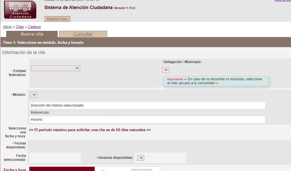The height and width of the screenshot is (171, 291).
Task: Click the Paso 1 header bar
Action: [x=145, y=43]
